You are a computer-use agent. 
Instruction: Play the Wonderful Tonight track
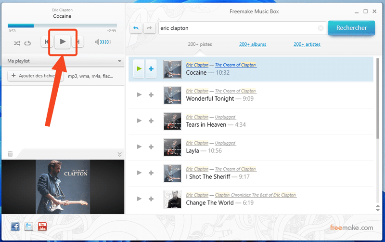(x=139, y=95)
